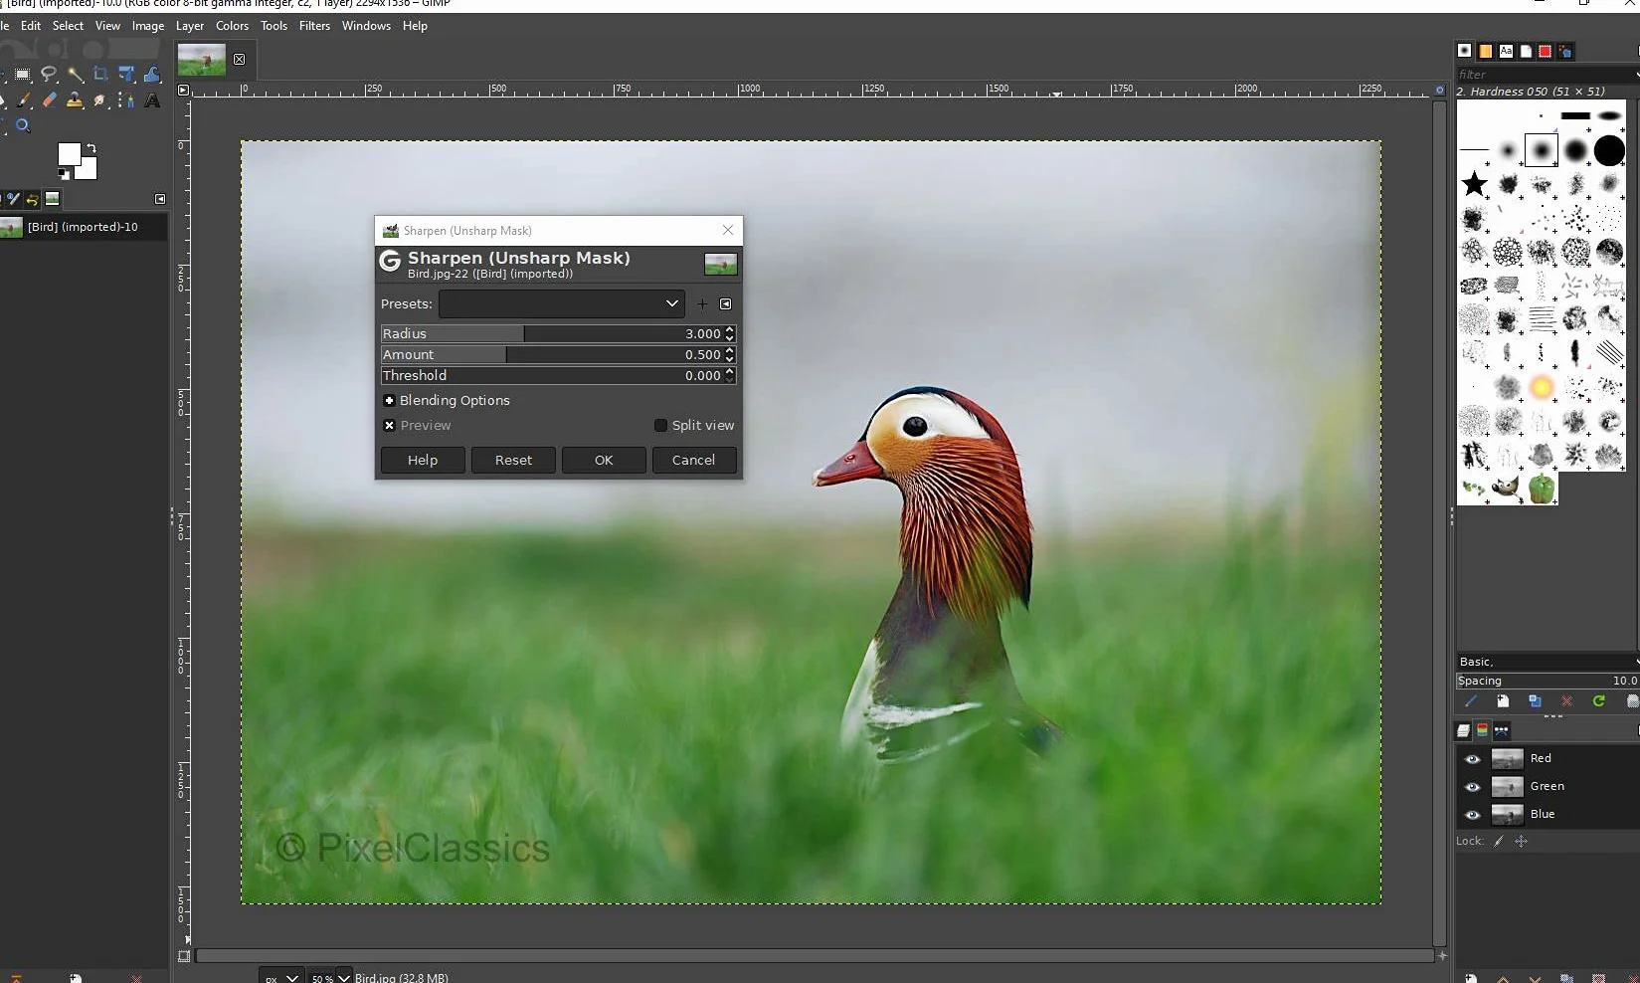Select the Crop tool
This screenshot has width=1640, height=983.
point(100,75)
